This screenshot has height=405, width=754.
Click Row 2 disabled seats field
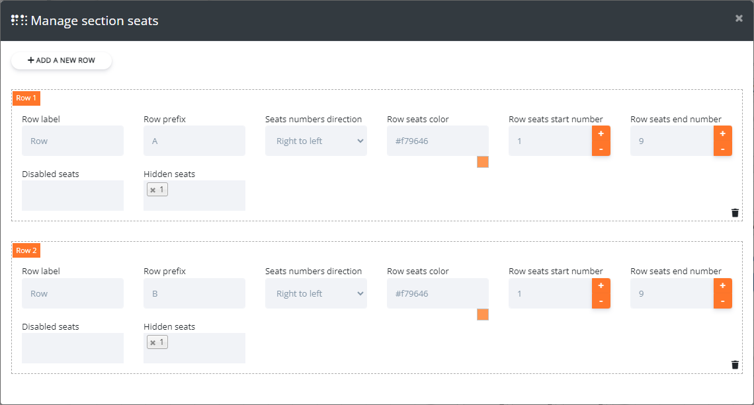coord(73,348)
